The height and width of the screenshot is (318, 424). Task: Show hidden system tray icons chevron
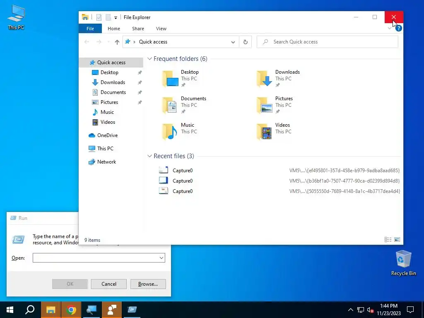[x=350, y=310]
